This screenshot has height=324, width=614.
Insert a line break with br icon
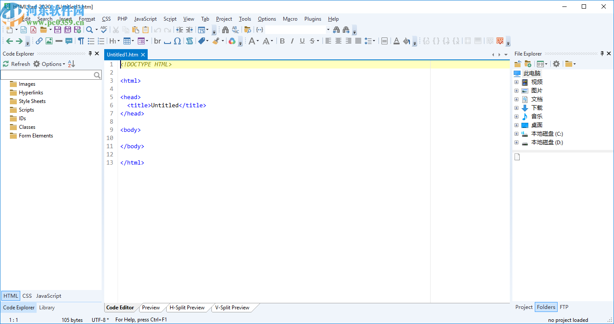coord(158,41)
